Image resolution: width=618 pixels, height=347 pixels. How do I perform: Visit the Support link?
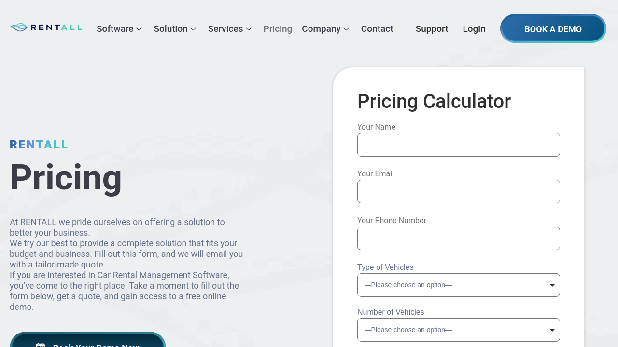click(x=432, y=29)
